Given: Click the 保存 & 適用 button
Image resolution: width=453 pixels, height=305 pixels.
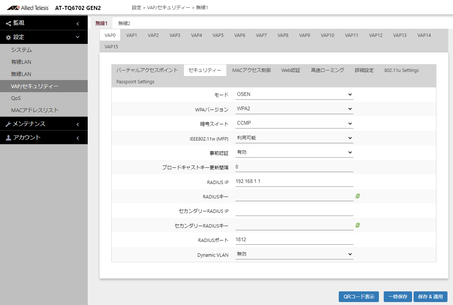Looking at the screenshot, I should tap(431, 297).
